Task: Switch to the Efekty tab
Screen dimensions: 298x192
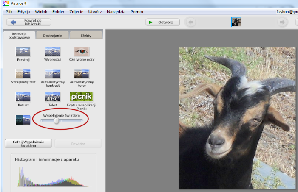Action: tap(86, 36)
